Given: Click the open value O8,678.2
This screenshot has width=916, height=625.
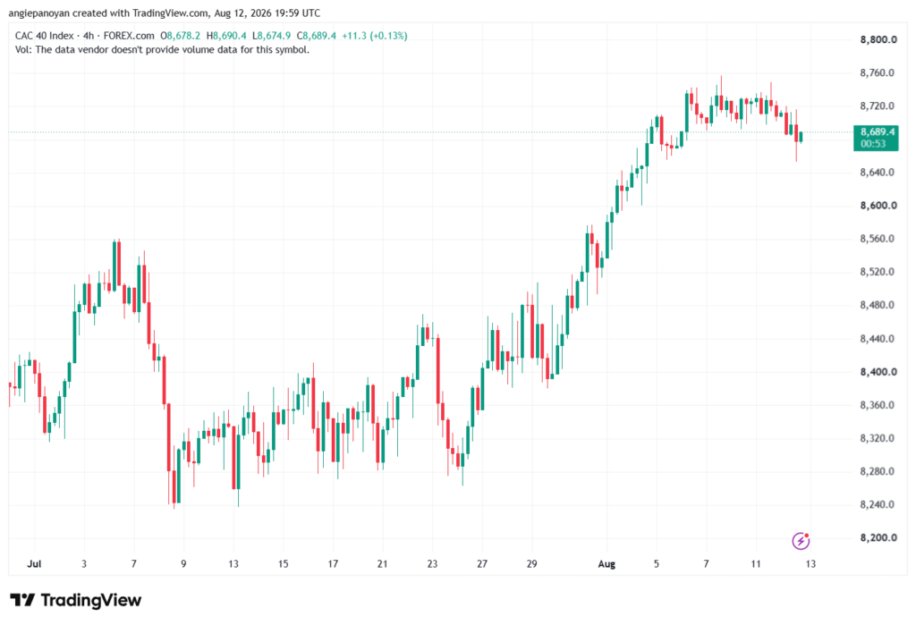Looking at the screenshot, I should point(181,36).
